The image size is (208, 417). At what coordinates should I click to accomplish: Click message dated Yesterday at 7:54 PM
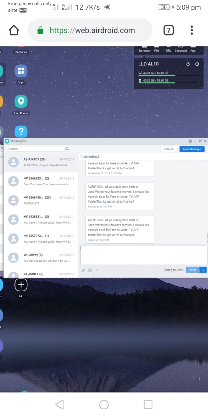pos(120,197)
